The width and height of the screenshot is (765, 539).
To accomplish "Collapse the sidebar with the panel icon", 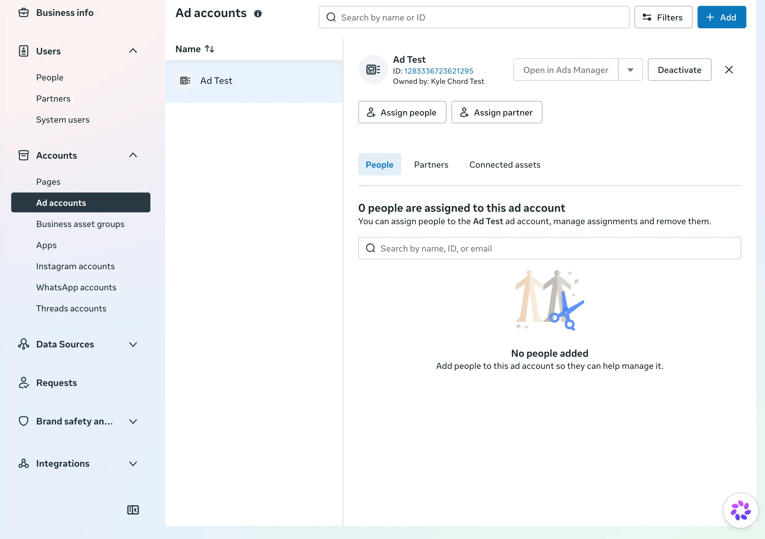I will 133,510.
